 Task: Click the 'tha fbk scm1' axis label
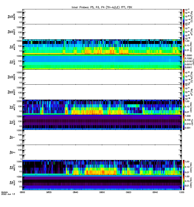pos(12,62)
